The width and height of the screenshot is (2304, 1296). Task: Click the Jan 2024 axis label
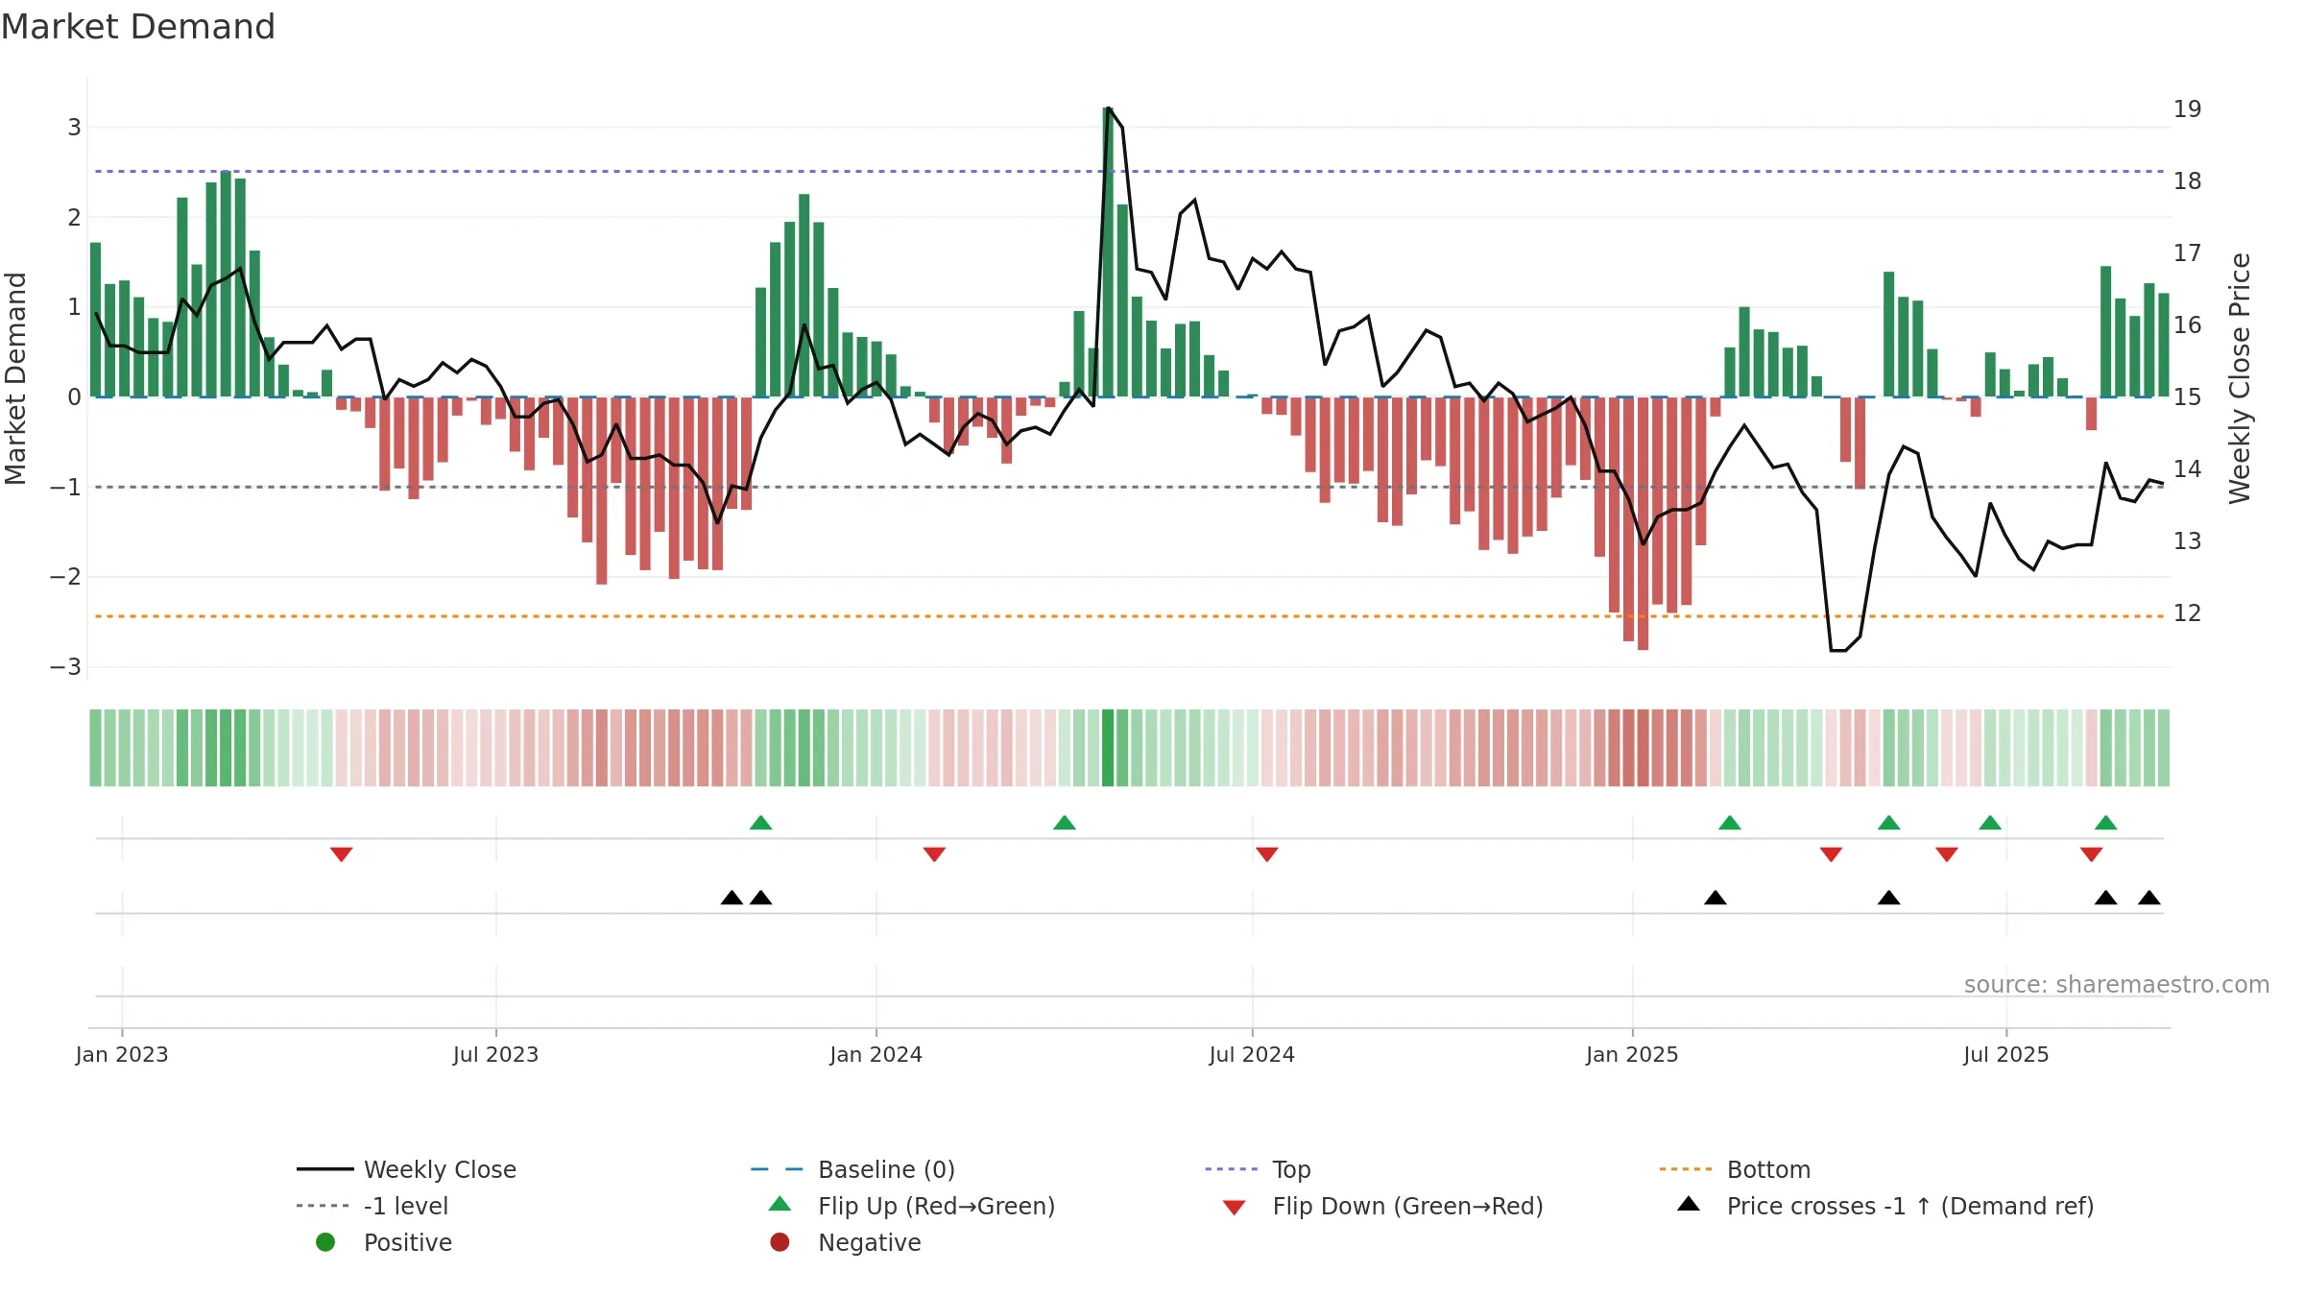876,1054
